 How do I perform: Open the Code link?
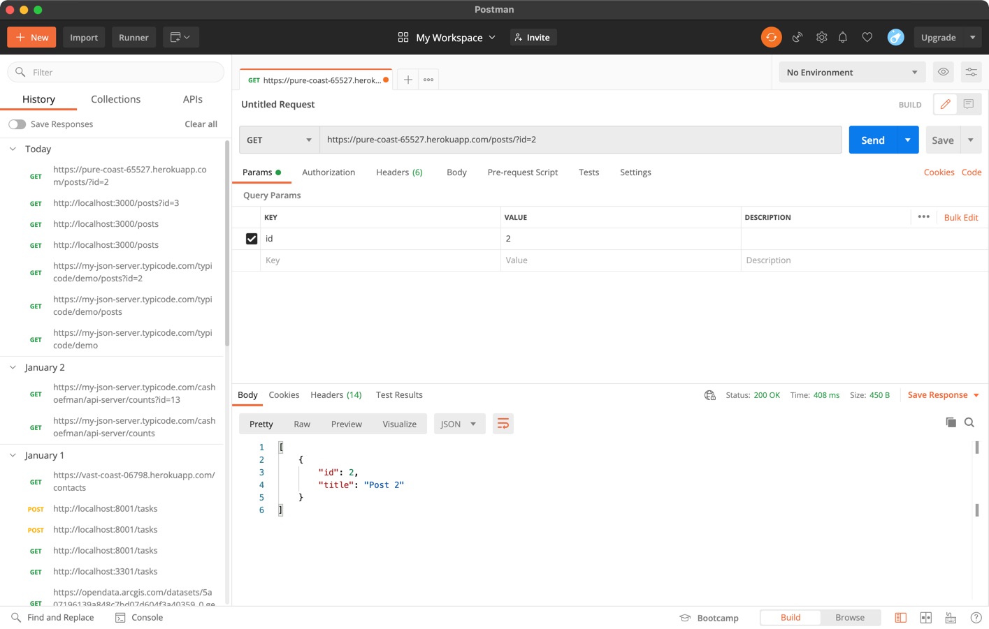971,172
